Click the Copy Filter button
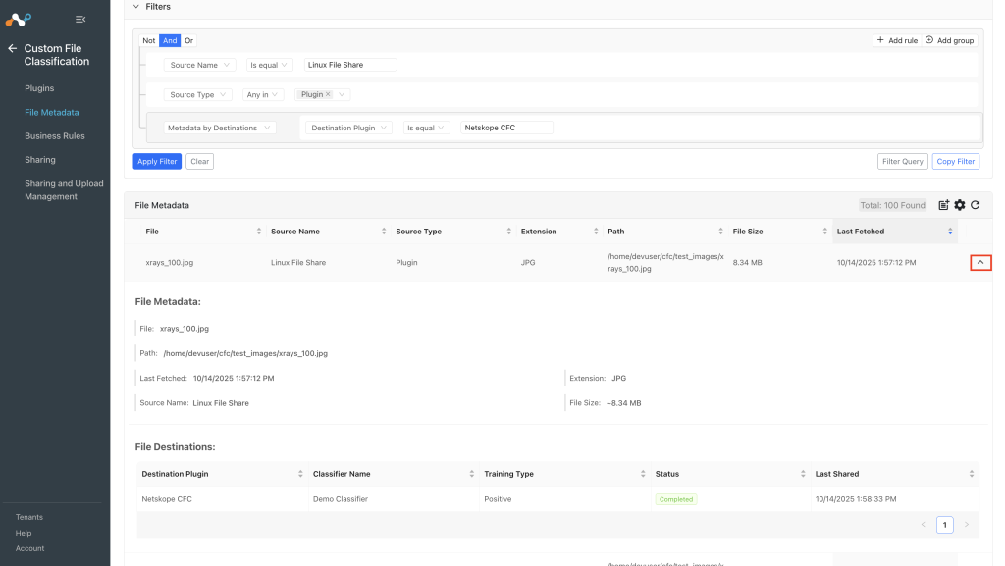This screenshot has height=566, width=1005. pos(955,161)
